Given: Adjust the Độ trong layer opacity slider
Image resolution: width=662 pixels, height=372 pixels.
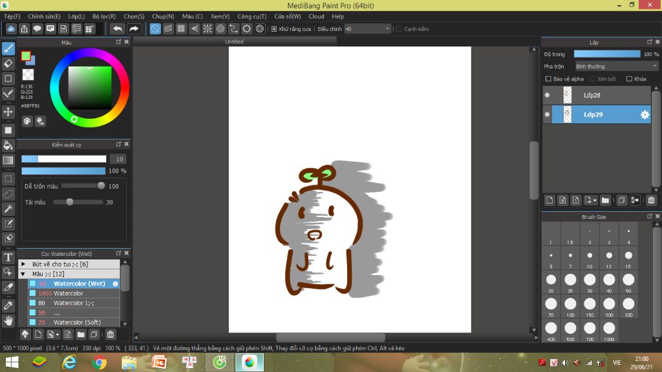Looking at the screenshot, I should [x=606, y=54].
